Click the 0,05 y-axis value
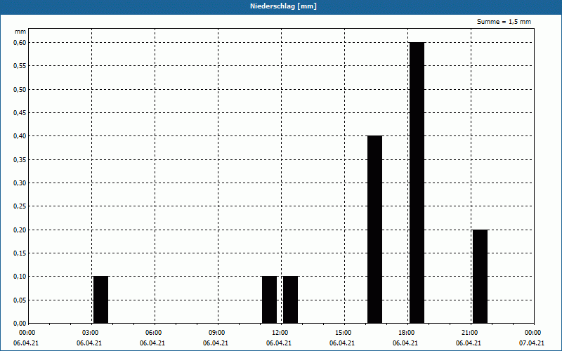The width and height of the screenshot is (562, 351). tap(20, 300)
